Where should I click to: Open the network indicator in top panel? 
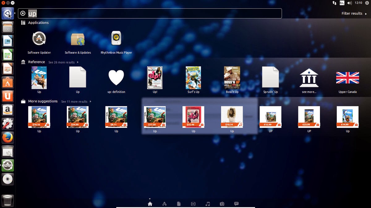335,3
